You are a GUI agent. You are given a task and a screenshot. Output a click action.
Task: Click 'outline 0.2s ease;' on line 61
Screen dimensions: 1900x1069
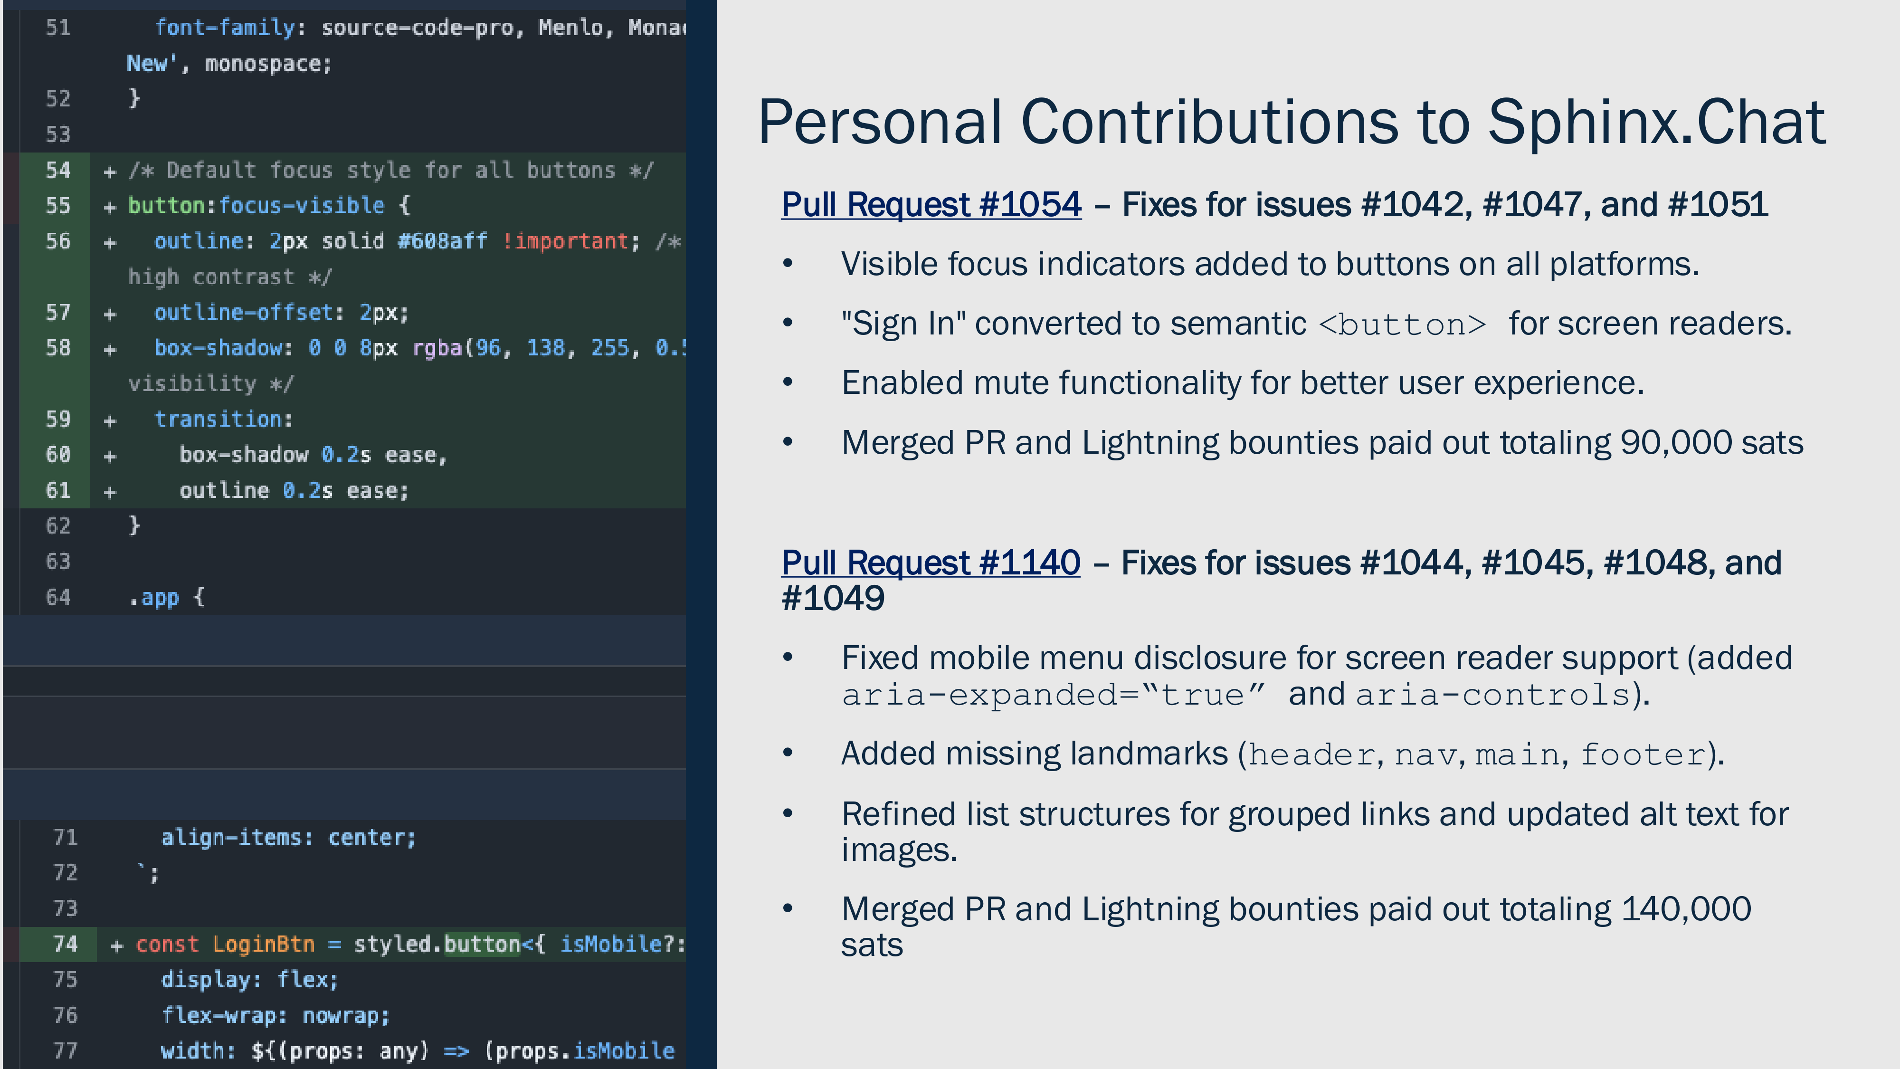point(294,491)
